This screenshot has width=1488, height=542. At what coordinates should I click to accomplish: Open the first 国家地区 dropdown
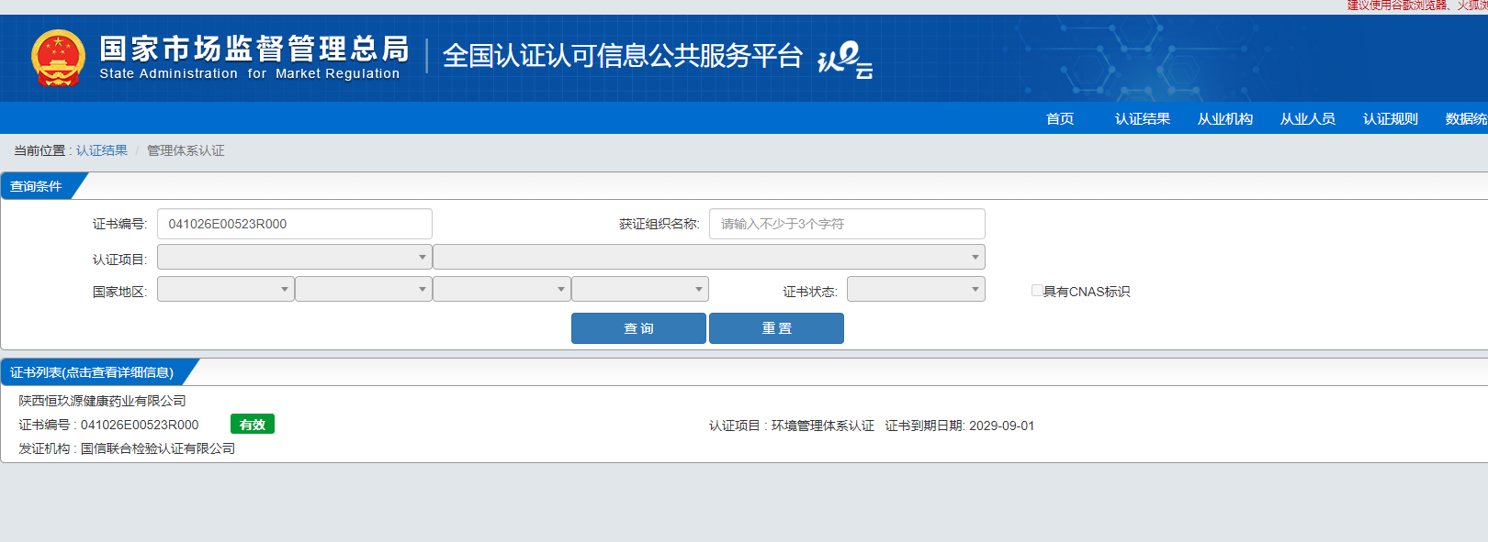[225, 289]
